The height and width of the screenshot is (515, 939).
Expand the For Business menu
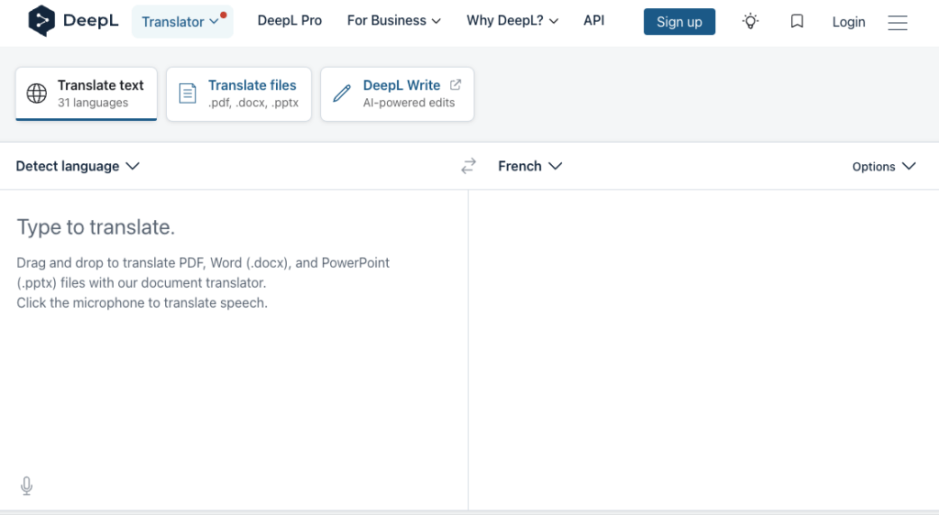(x=394, y=21)
